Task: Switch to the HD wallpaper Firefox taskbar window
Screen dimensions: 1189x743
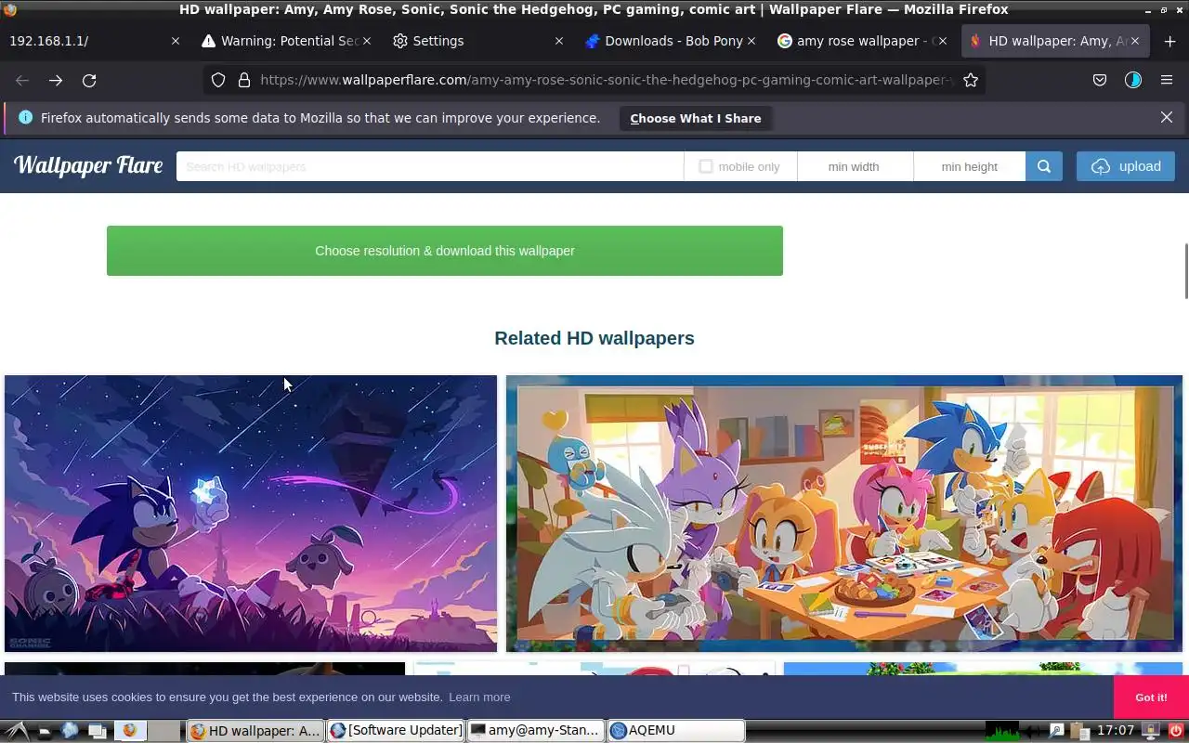Action: click(x=255, y=731)
